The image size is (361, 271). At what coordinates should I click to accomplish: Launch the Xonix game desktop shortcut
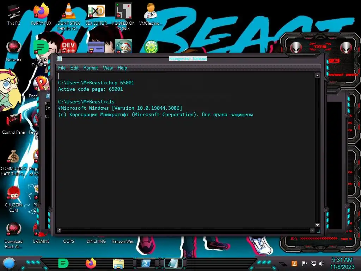[x=123, y=17]
